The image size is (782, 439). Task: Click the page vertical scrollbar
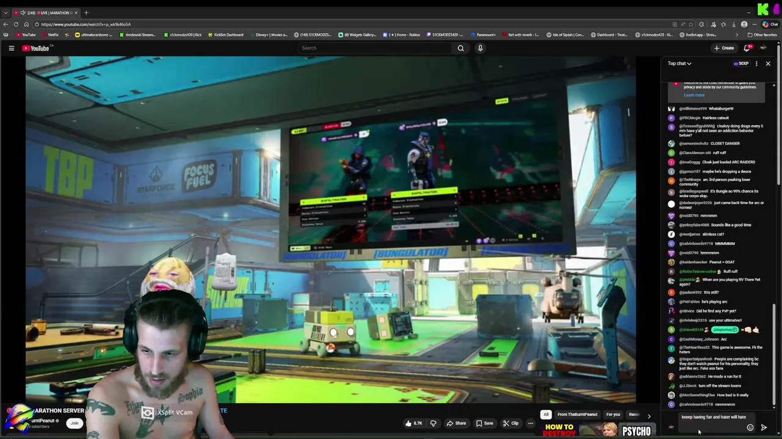point(780,116)
